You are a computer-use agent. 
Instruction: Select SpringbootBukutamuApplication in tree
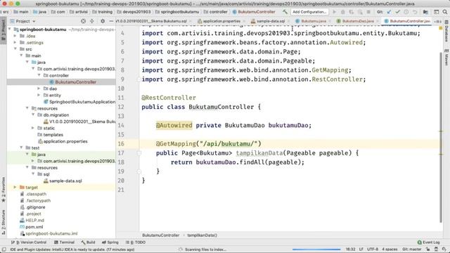pos(79,102)
